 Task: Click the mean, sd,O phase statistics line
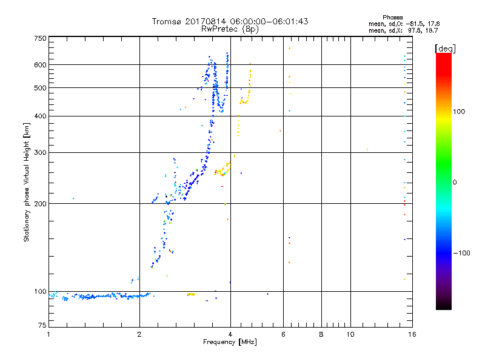404,24
